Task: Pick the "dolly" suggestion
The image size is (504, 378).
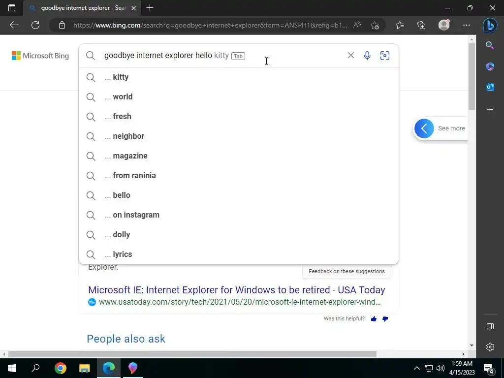Action: tap(239, 235)
